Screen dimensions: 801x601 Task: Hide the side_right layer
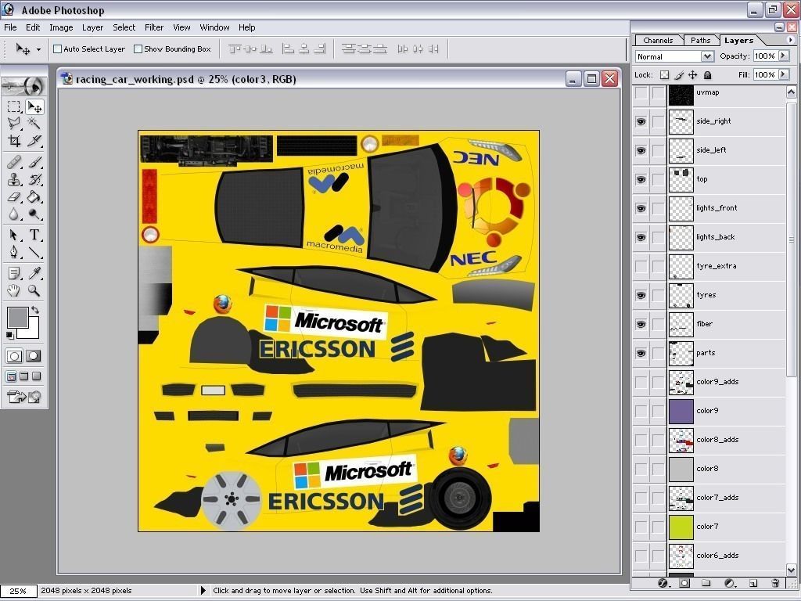pos(641,121)
